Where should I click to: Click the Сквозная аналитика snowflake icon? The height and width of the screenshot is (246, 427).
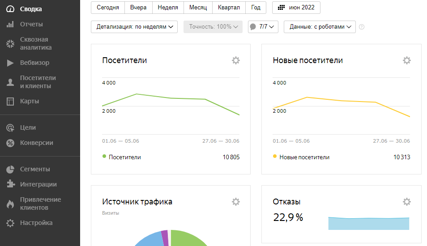click(x=10, y=43)
